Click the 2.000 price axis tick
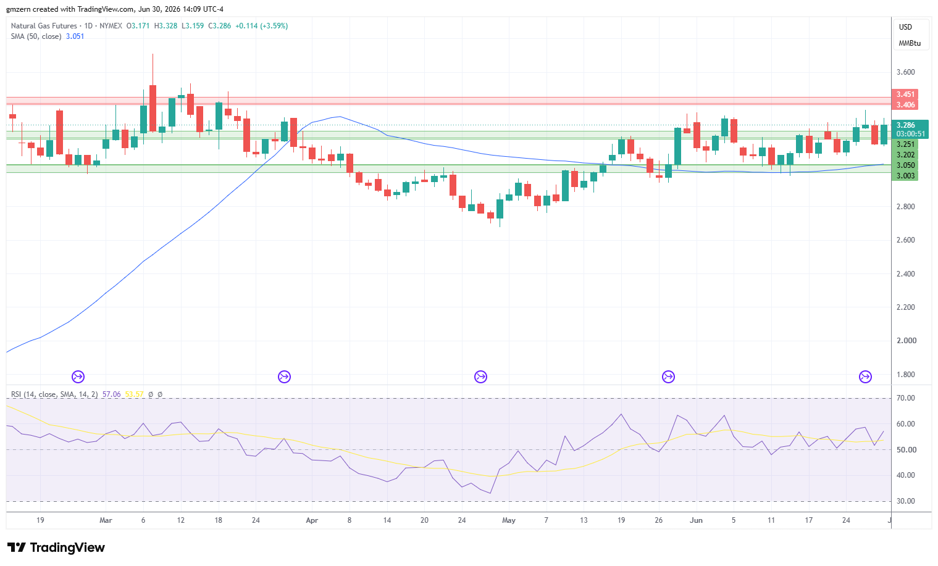Screen dimensions: 938x566 (905, 341)
